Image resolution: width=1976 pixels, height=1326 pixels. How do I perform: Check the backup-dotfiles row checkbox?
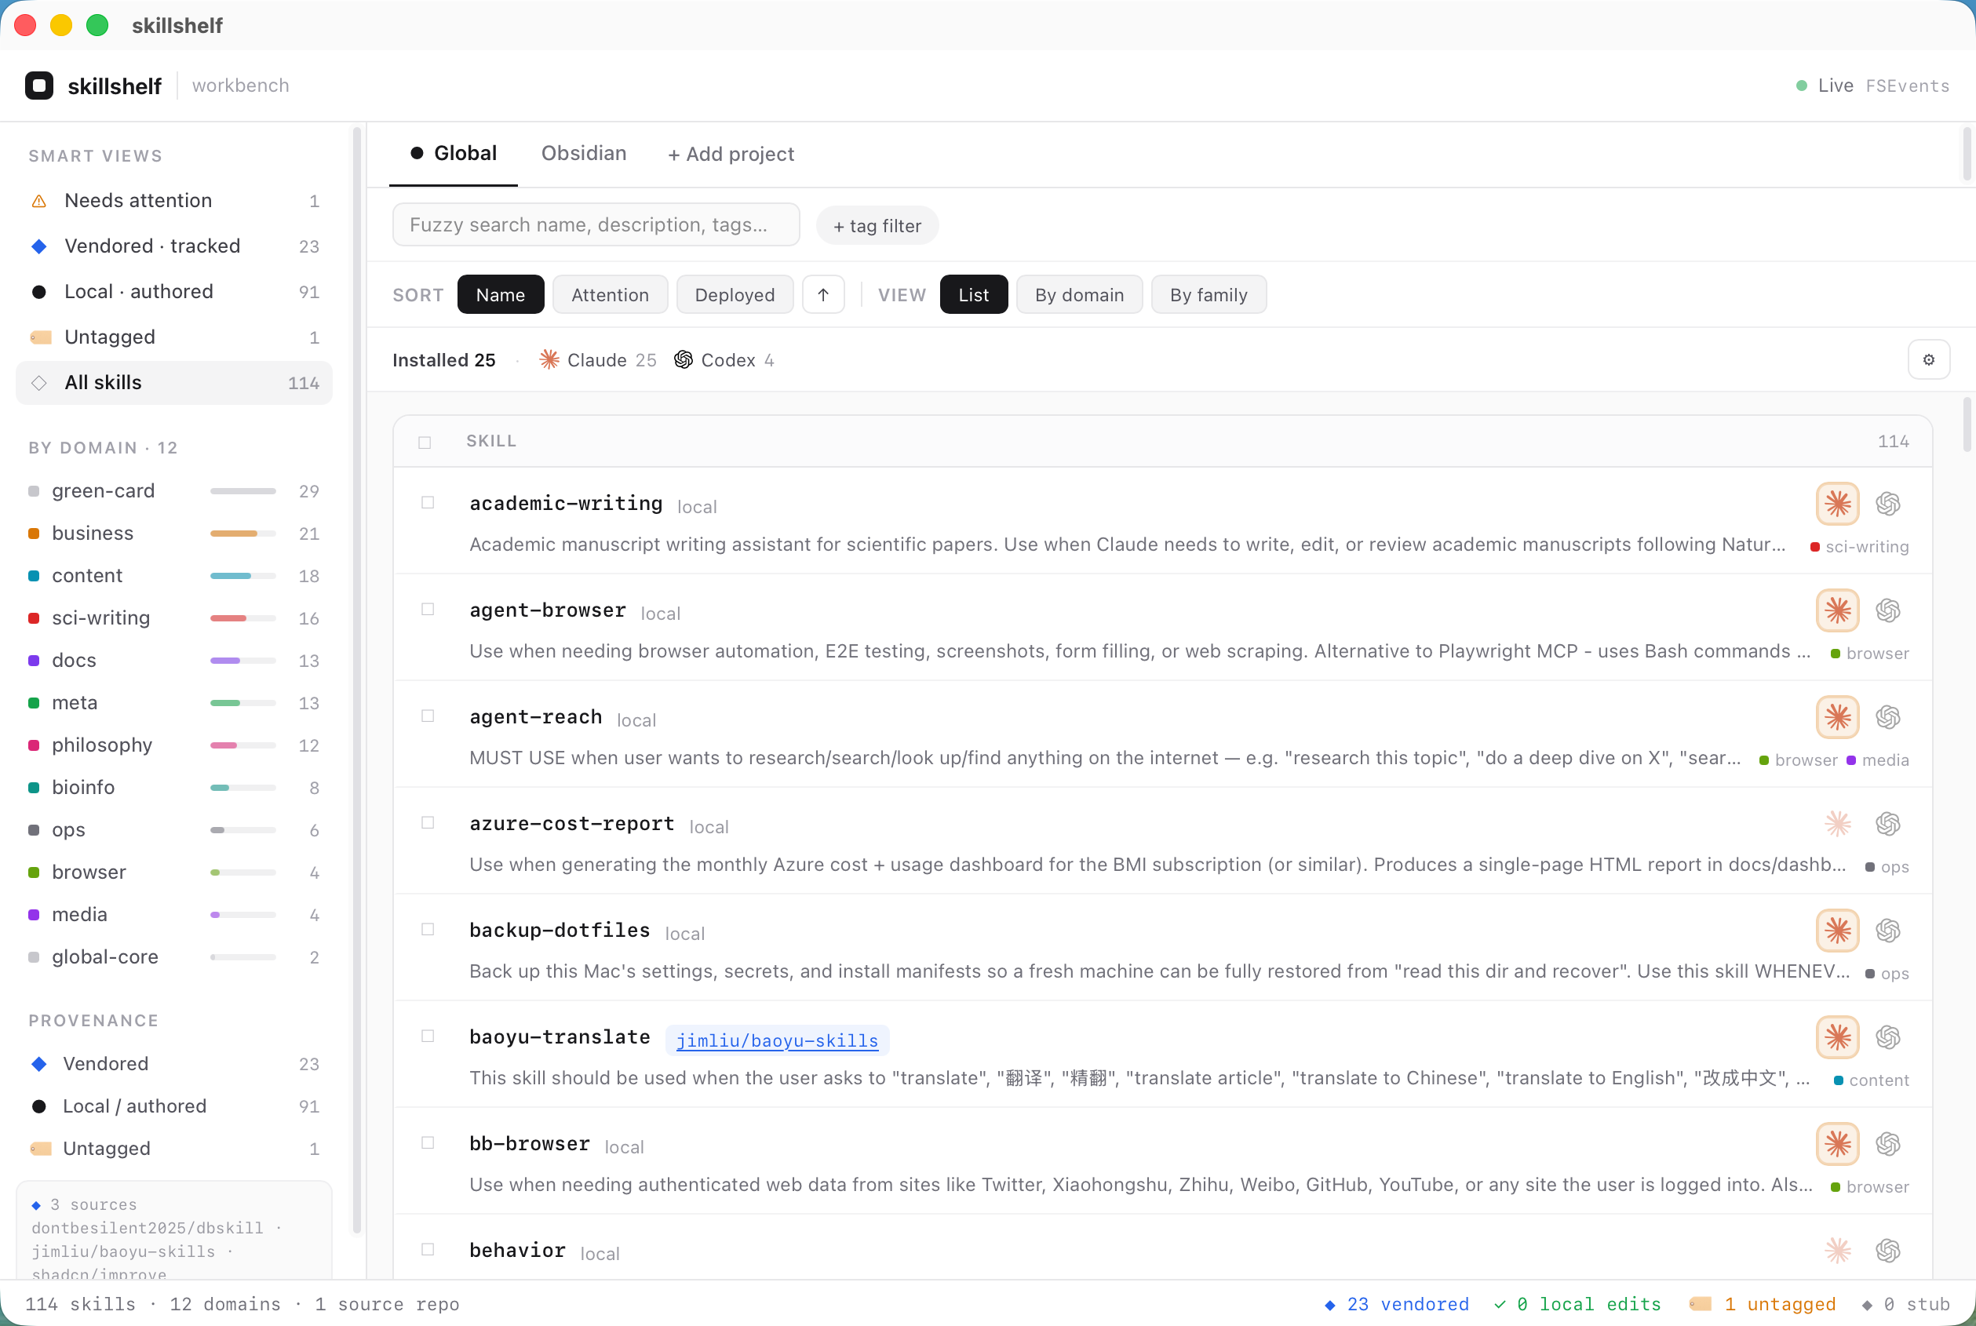tap(428, 928)
